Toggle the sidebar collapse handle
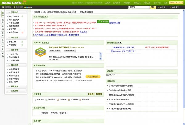Viewport: 185px width, 125px height. [x=30, y=10]
